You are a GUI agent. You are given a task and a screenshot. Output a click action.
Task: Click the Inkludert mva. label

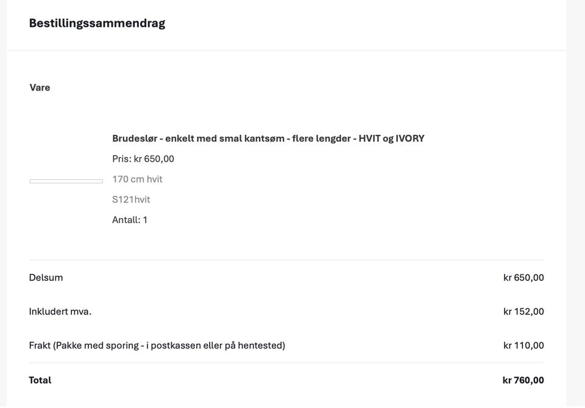(x=60, y=311)
